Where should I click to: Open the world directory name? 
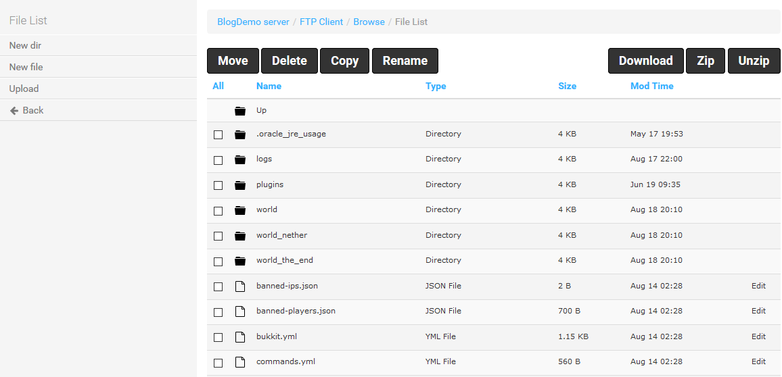[x=267, y=209]
